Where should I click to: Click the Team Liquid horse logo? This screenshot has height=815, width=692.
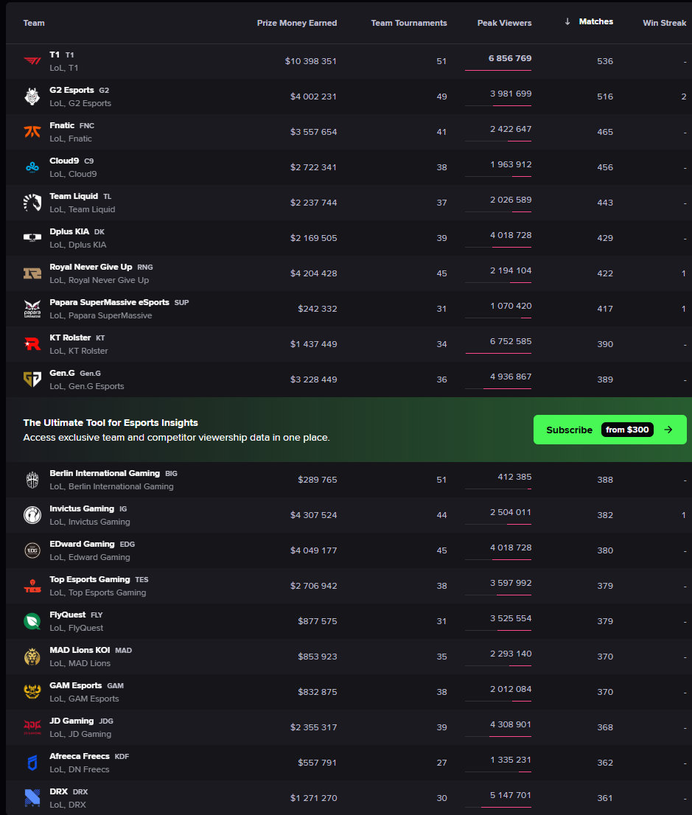pos(32,203)
